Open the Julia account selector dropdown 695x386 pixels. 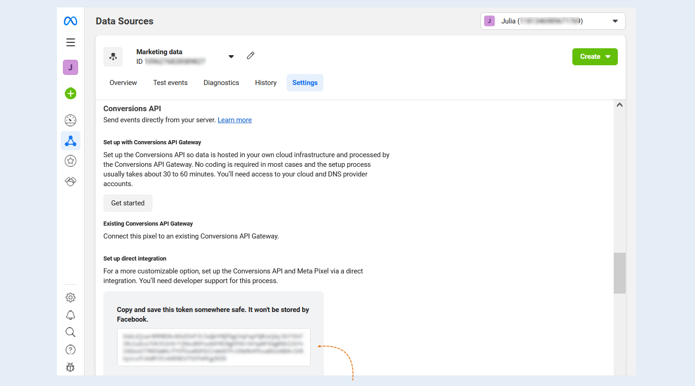pos(553,21)
